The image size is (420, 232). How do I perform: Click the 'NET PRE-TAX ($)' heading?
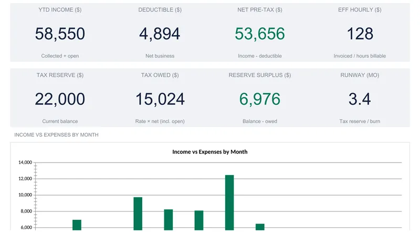tap(259, 10)
